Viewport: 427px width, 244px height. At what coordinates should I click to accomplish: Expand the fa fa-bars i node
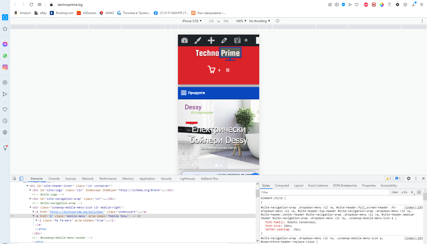36,220
